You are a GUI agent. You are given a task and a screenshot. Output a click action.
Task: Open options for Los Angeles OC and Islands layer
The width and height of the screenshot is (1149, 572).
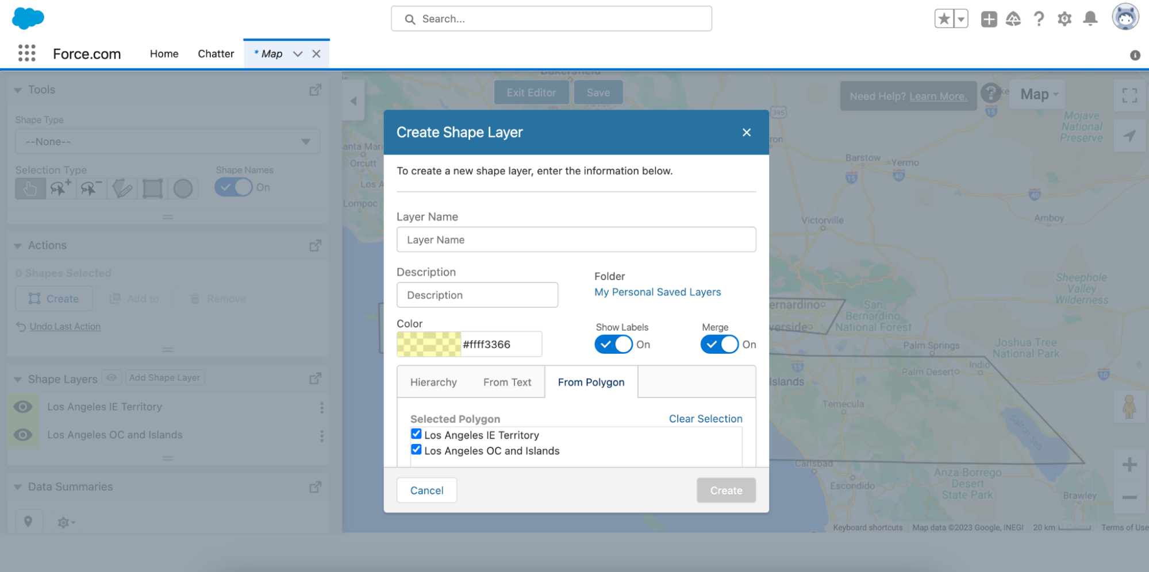click(322, 436)
